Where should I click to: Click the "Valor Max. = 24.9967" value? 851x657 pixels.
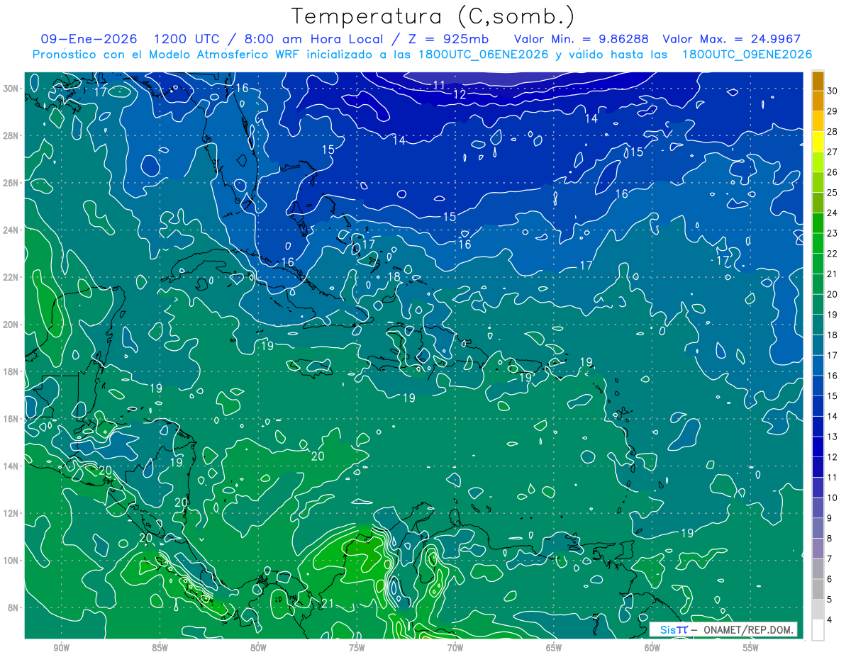(731, 39)
